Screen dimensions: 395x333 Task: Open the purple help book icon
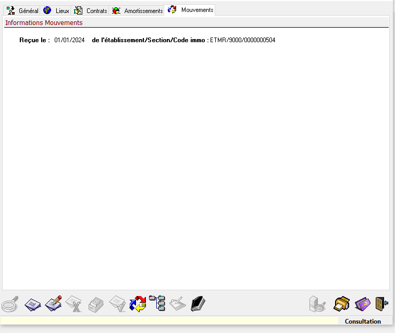coord(362,303)
